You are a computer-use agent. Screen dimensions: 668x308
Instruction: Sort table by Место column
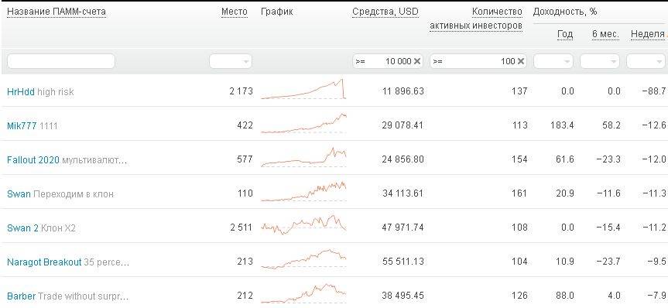click(235, 12)
